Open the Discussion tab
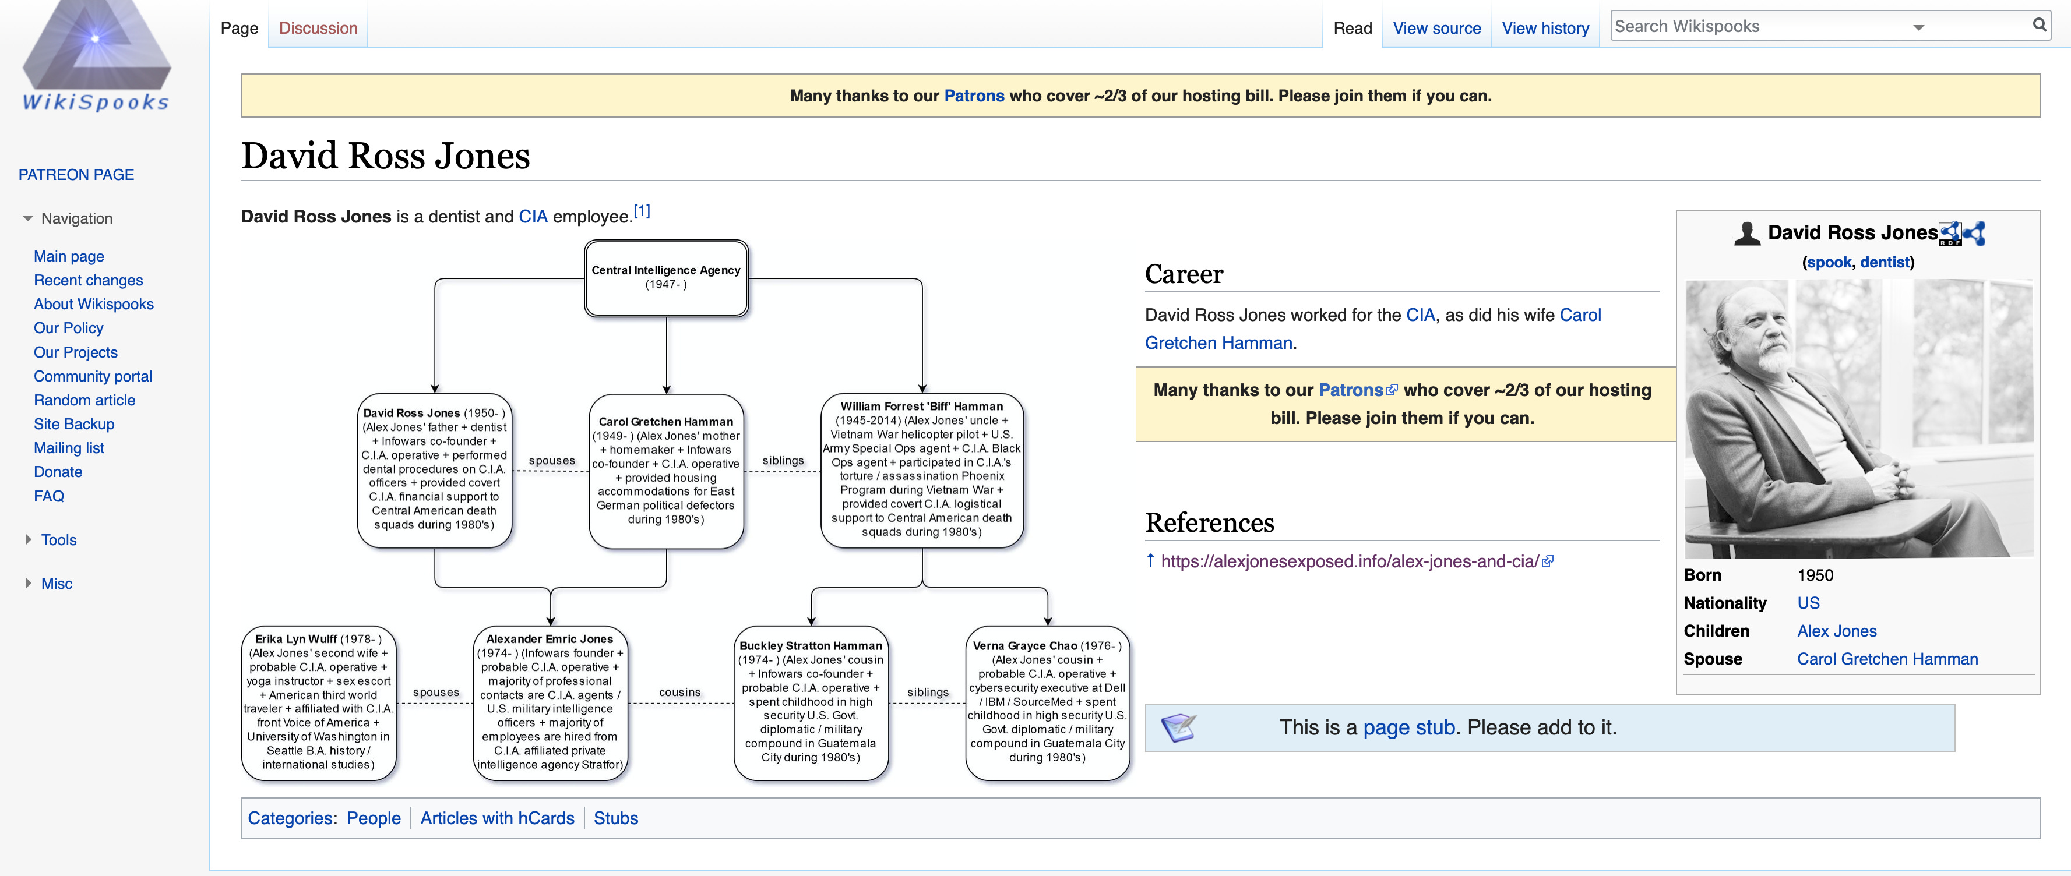The width and height of the screenshot is (2071, 876). pos(318,28)
